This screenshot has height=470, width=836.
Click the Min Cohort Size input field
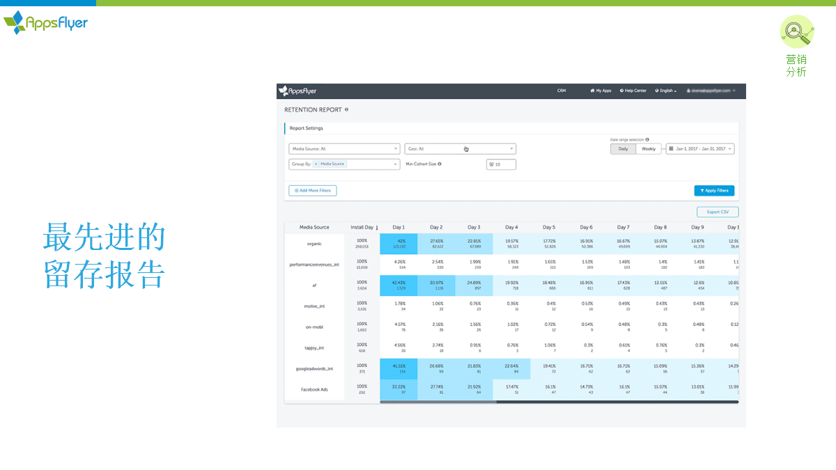coord(501,164)
